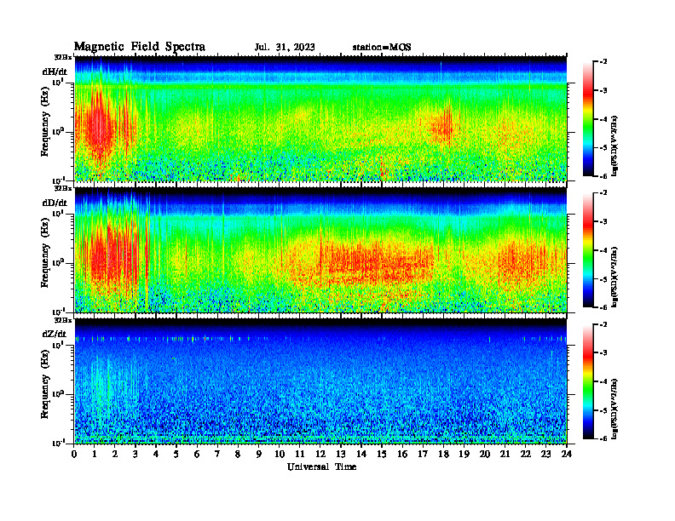Click the "Magnetic Field Spectra" title

pyautogui.click(x=140, y=47)
